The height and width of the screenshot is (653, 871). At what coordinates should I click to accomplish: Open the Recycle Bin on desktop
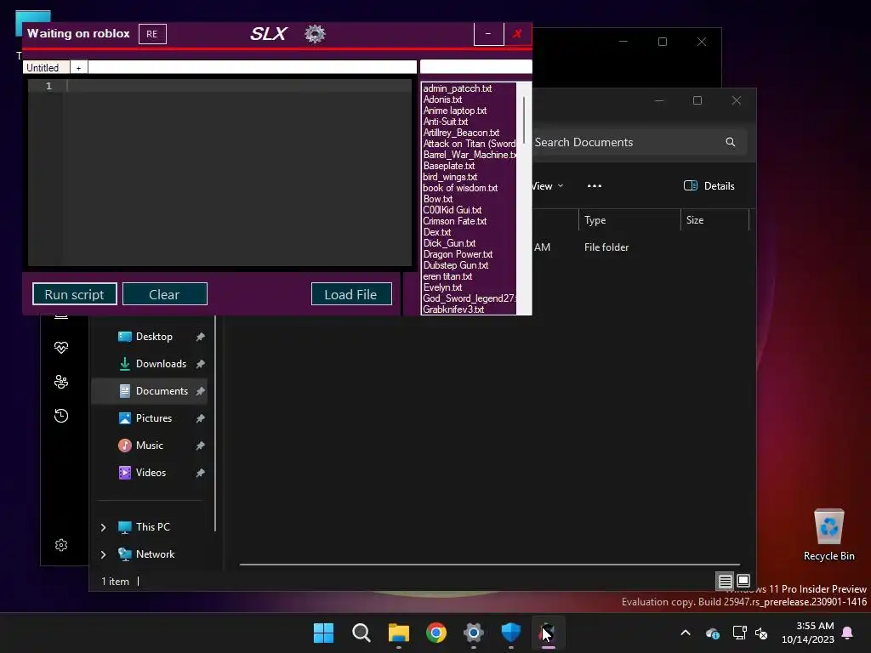(828, 536)
